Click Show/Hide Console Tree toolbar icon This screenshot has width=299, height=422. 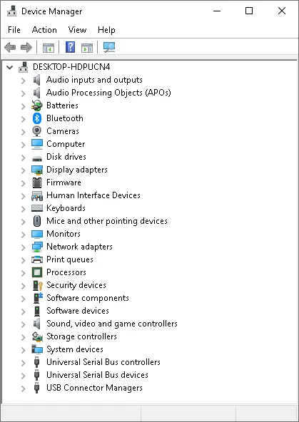(x=49, y=48)
